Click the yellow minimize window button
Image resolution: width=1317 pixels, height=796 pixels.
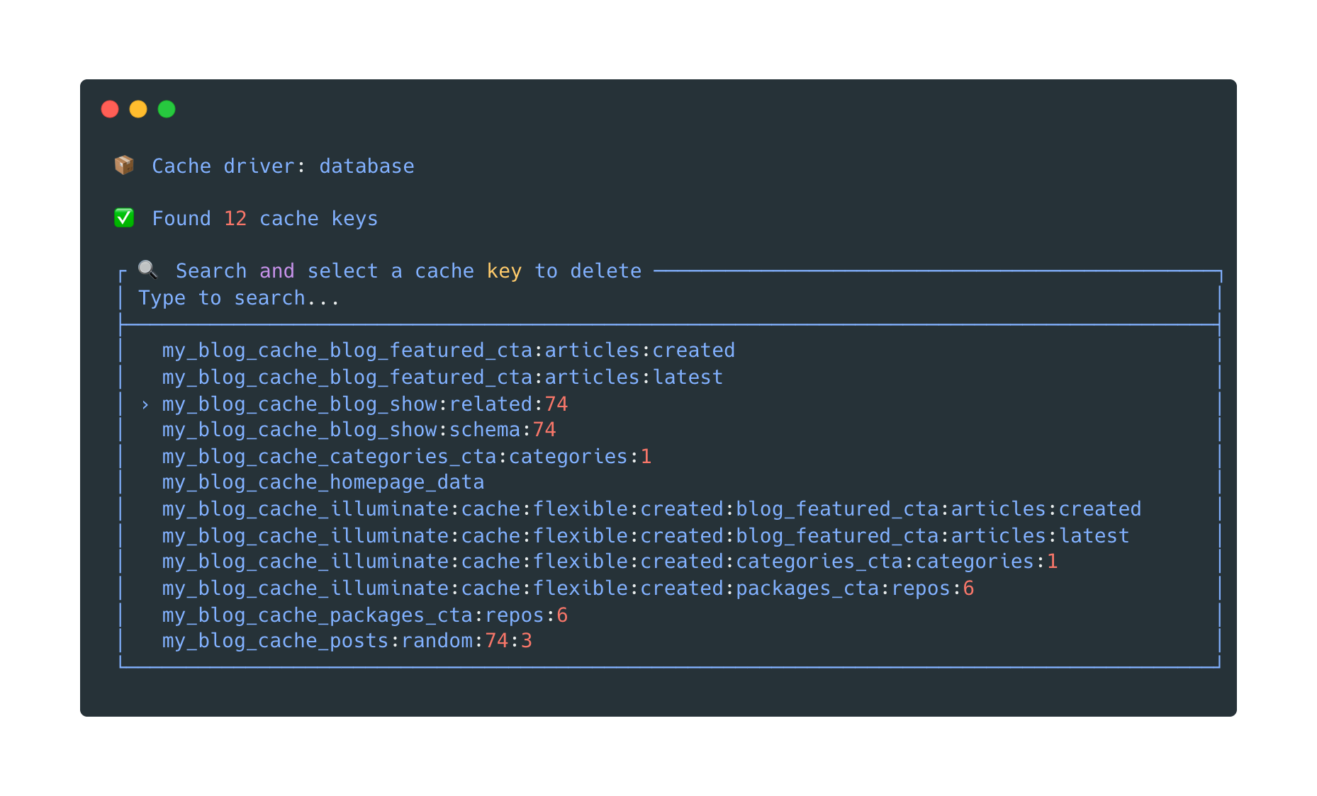pos(138,109)
